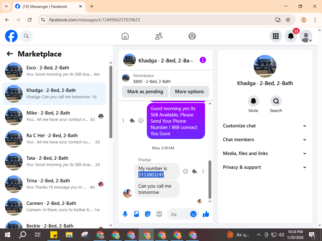Go to the Home feed icon
This screenshot has height=241, width=322.
tap(125, 36)
